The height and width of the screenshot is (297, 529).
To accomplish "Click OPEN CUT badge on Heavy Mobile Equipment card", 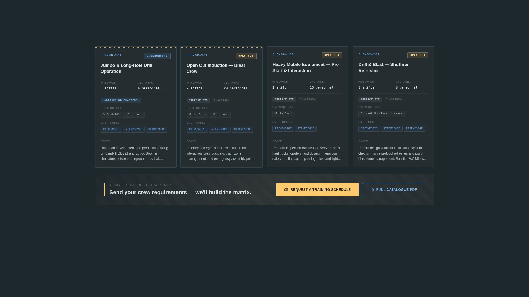I will click(x=332, y=55).
